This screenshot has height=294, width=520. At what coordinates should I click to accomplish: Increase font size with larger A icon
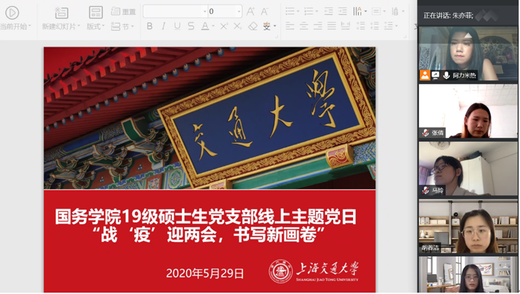tap(251, 11)
